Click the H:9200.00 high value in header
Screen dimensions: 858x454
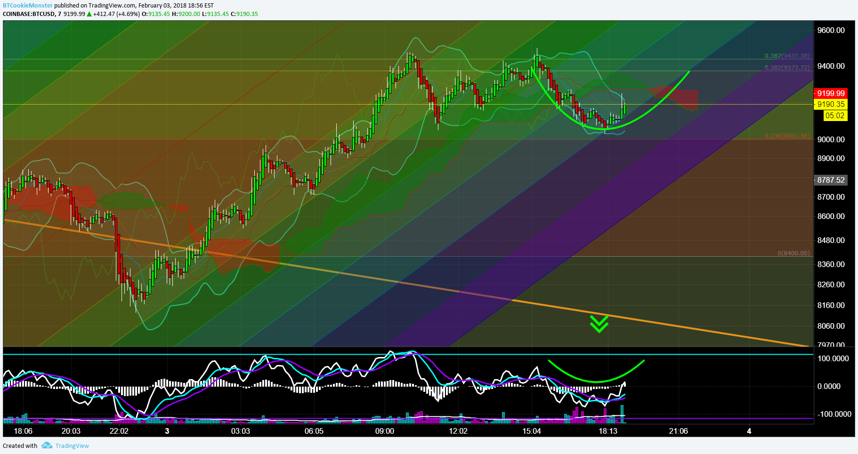[x=186, y=14]
